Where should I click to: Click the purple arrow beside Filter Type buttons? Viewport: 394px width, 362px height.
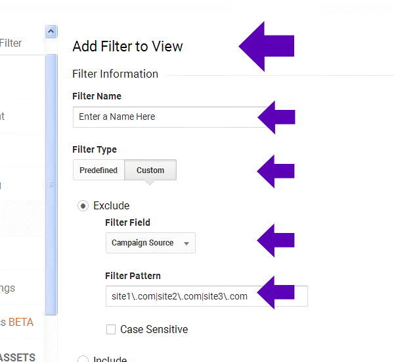(275, 170)
